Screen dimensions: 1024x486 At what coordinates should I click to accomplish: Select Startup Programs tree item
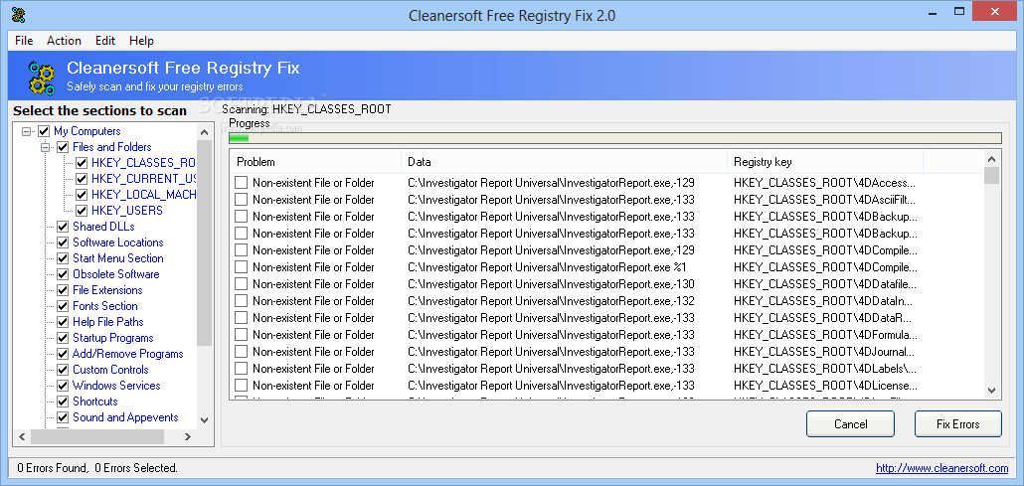pyautogui.click(x=113, y=338)
